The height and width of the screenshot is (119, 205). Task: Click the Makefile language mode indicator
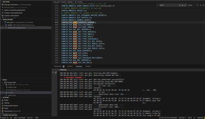[x=200, y=118]
